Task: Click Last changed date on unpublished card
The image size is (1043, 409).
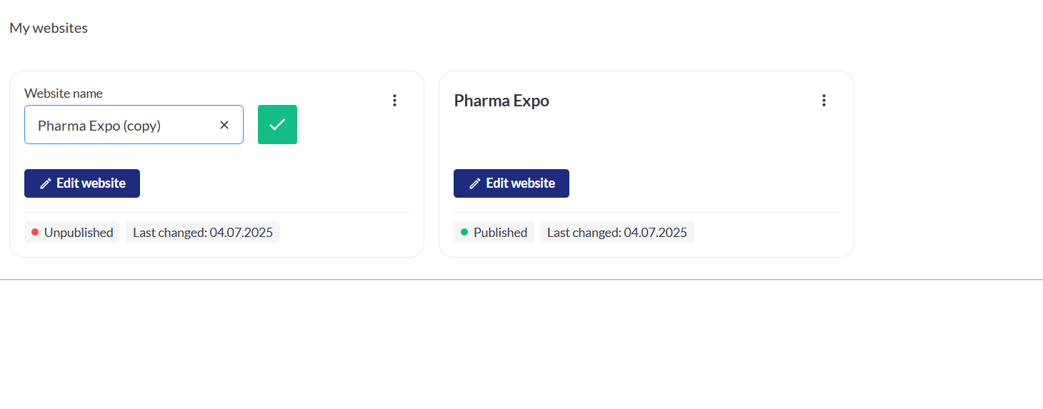Action: coord(203,233)
